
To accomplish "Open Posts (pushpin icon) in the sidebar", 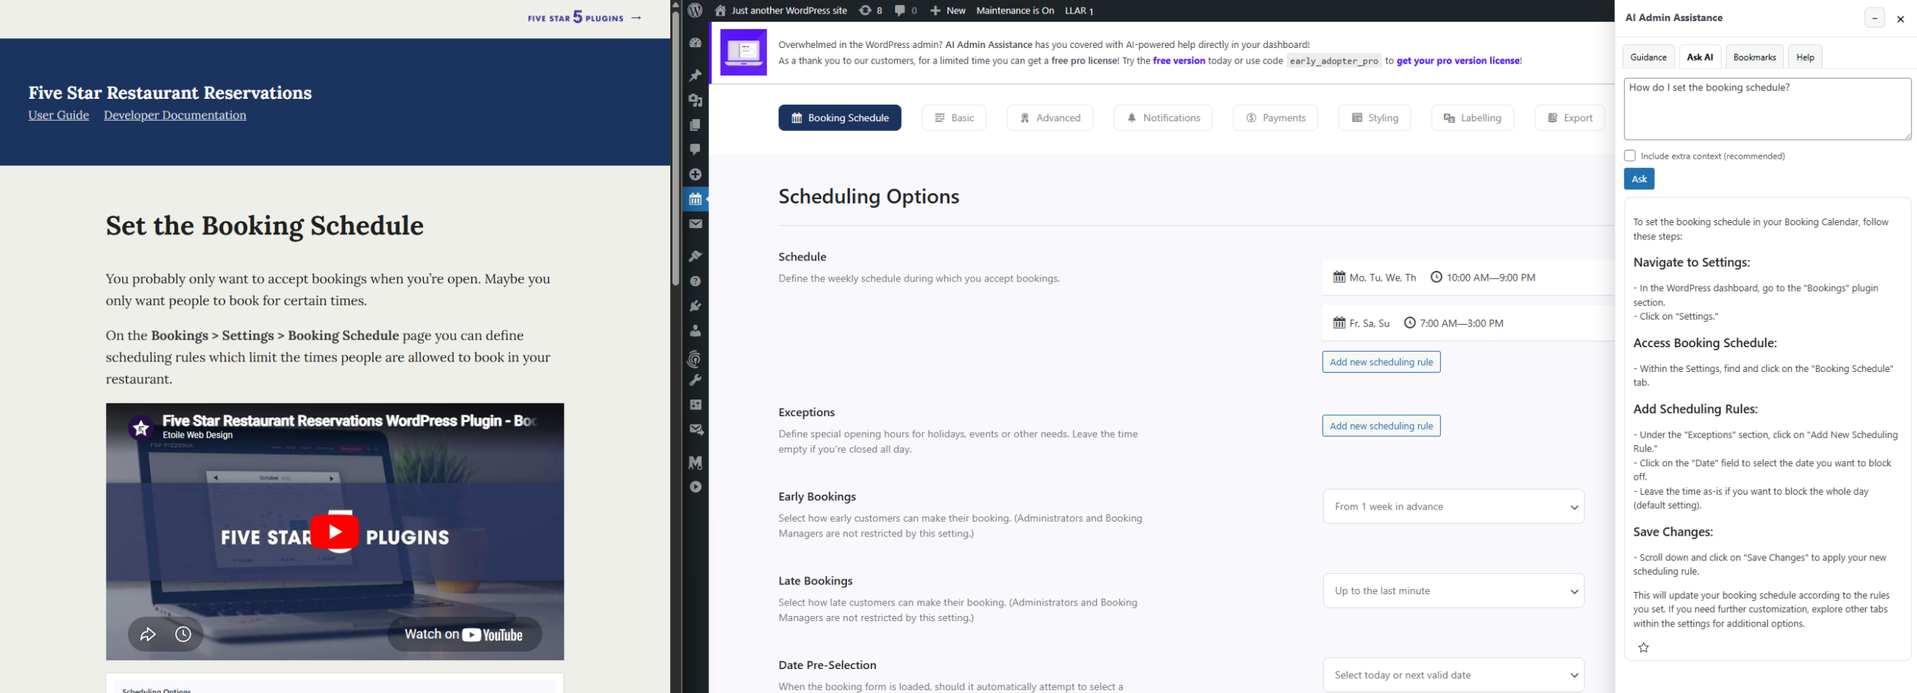I will pos(695,75).
